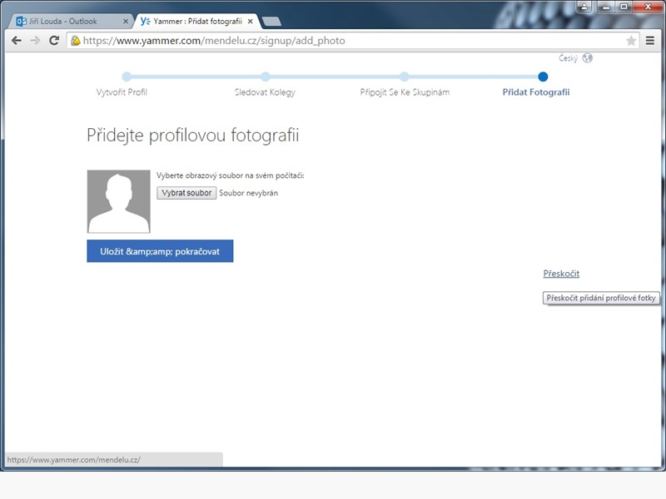Screen dimensions: 666x499
Task: Select the Připojit Se Ke Skupinám step
Action: [405, 92]
